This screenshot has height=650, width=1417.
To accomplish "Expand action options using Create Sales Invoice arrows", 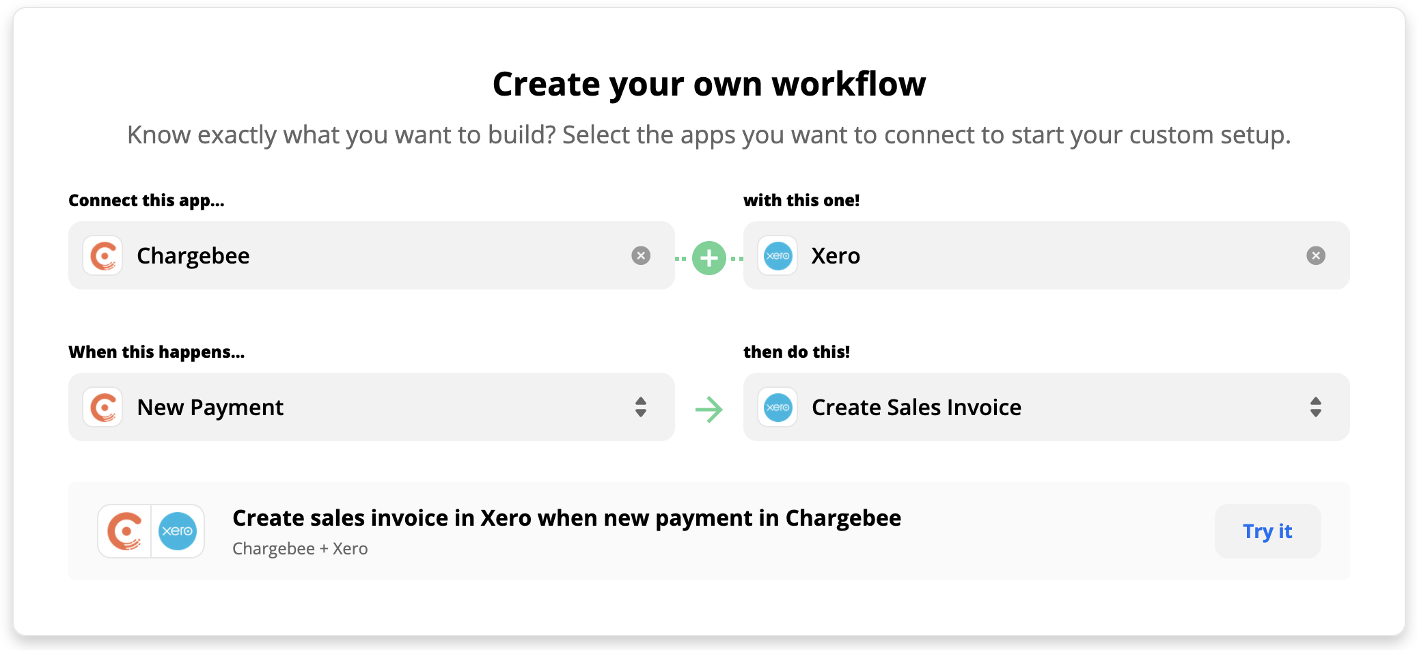I will coord(1315,408).
